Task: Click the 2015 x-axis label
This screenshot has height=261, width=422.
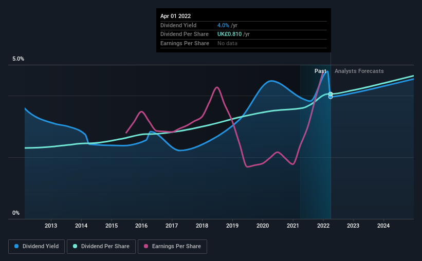Action: tap(112, 226)
